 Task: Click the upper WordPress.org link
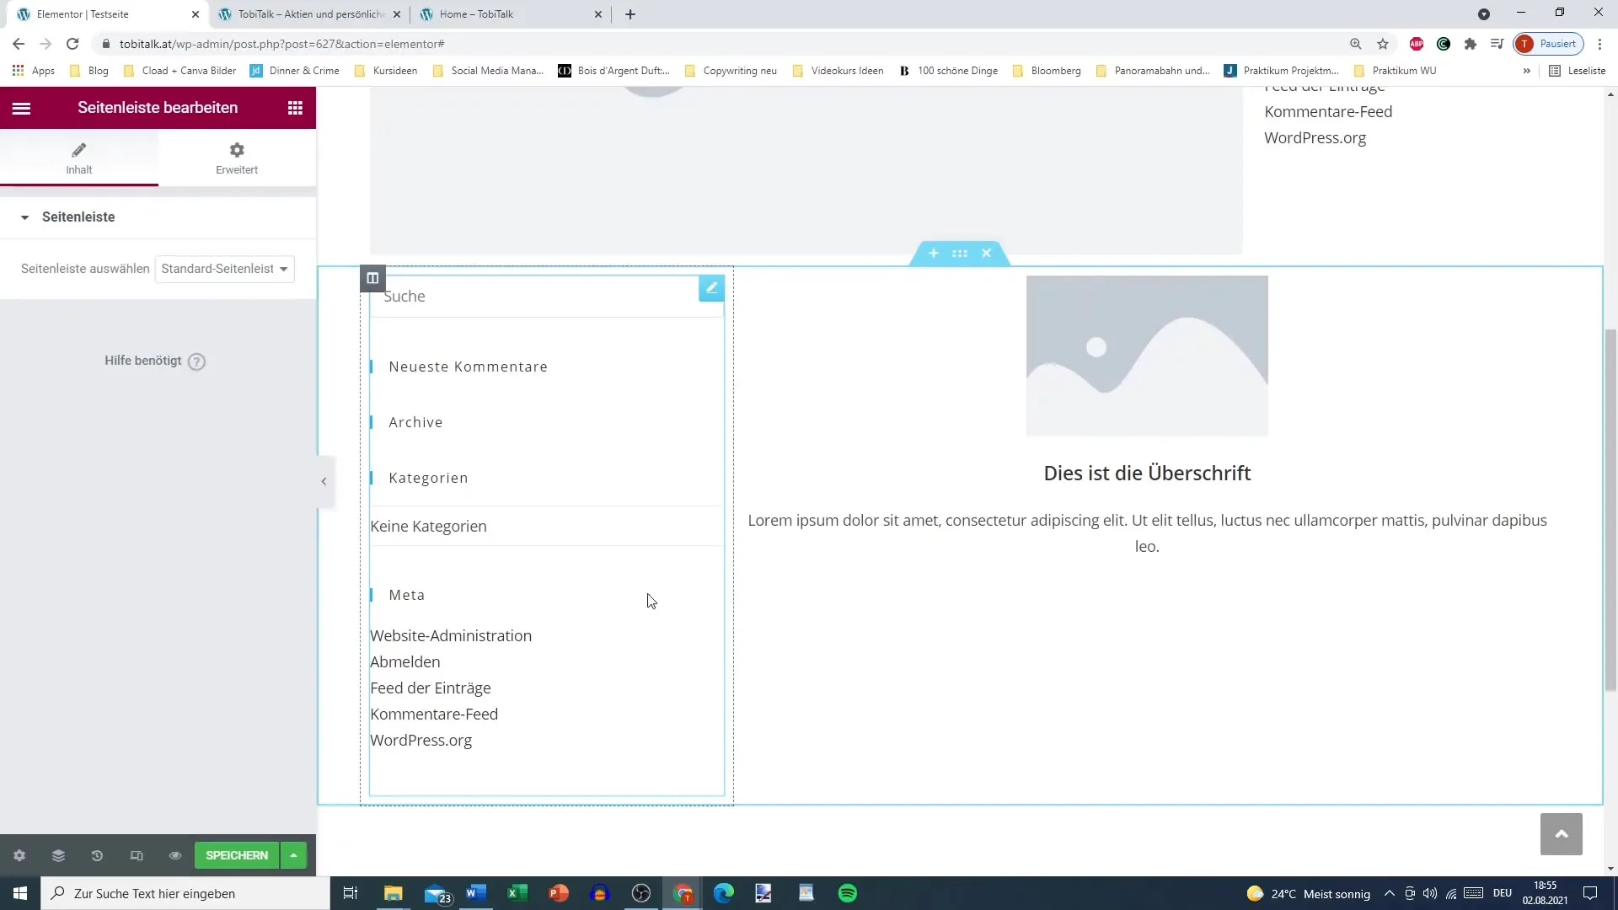click(1315, 138)
